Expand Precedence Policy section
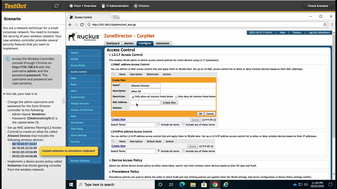This screenshot has width=337, height=189. coord(110,172)
